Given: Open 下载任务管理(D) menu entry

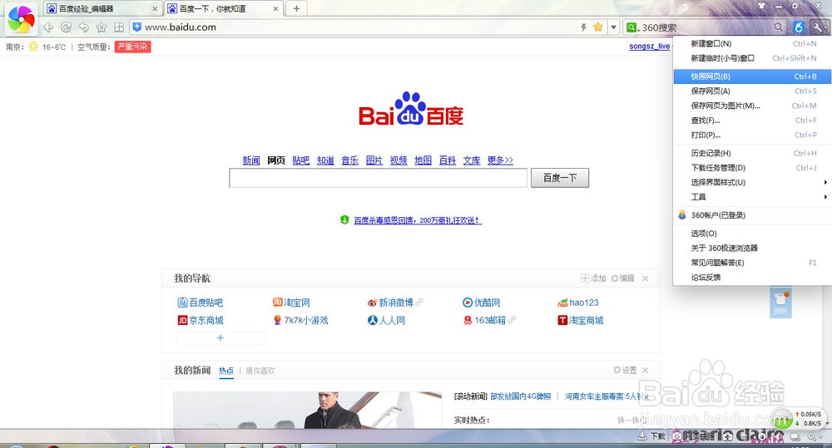Looking at the screenshot, I should point(752,168).
